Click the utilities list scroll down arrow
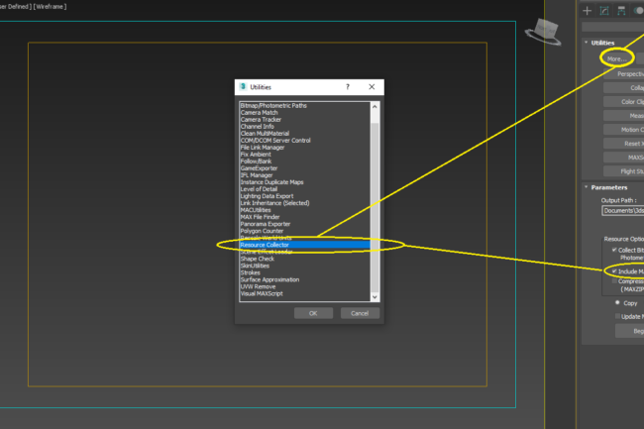644x429 pixels. [x=375, y=296]
